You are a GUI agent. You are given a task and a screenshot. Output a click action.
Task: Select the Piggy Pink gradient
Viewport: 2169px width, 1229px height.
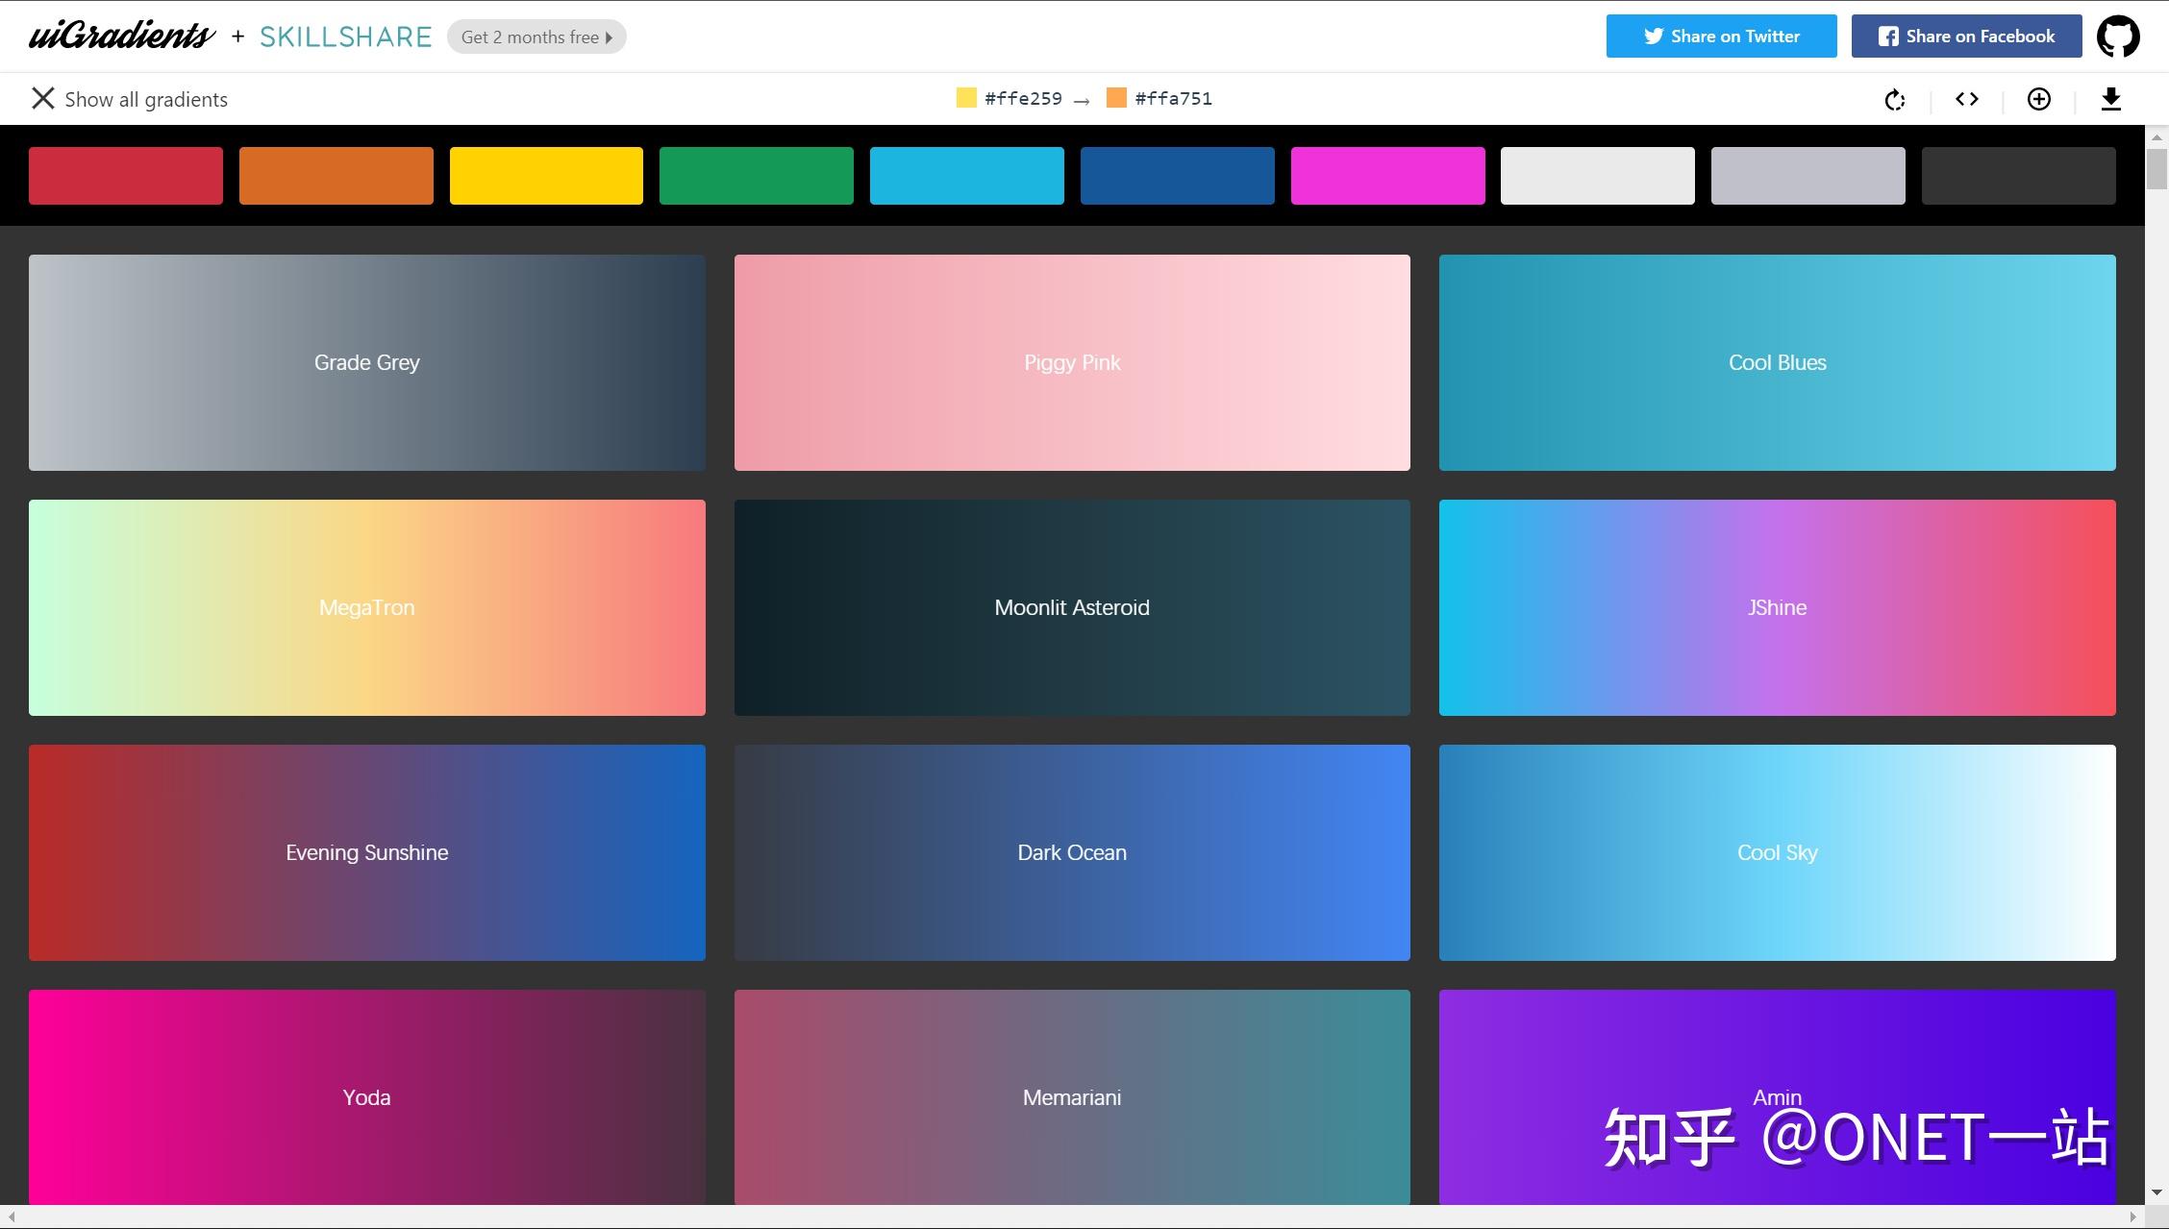pyautogui.click(x=1072, y=362)
